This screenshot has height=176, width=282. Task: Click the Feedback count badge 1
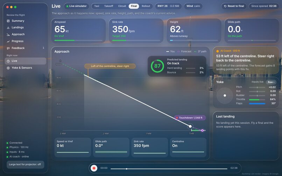click(x=43, y=48)
